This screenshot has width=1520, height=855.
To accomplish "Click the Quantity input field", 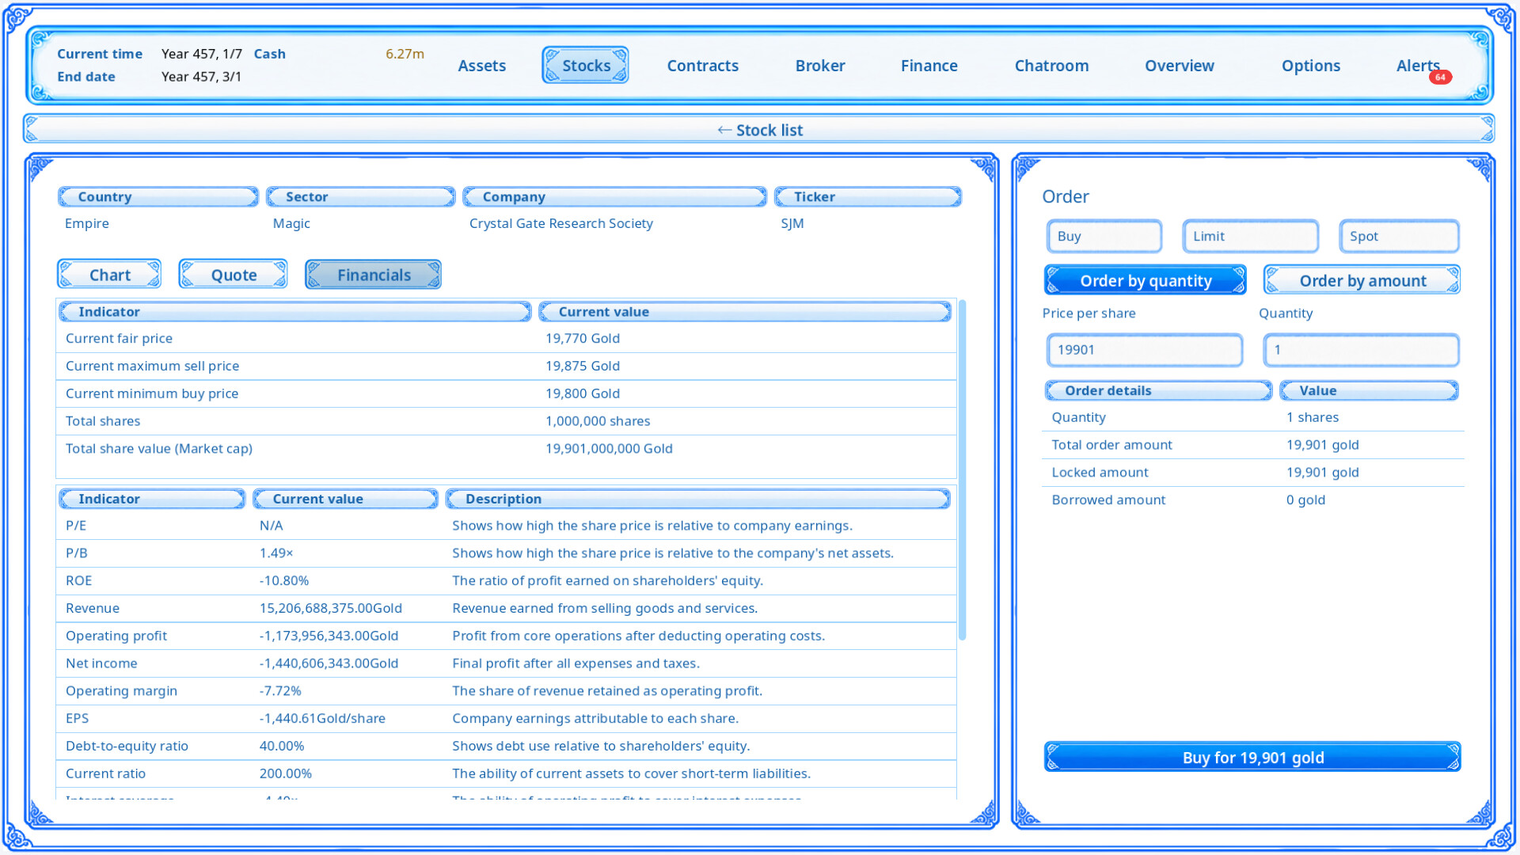I will click(x=1361, y=350).
